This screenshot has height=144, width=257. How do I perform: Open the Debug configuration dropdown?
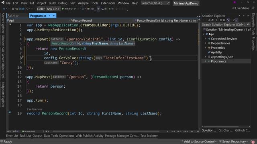point(41,9)
